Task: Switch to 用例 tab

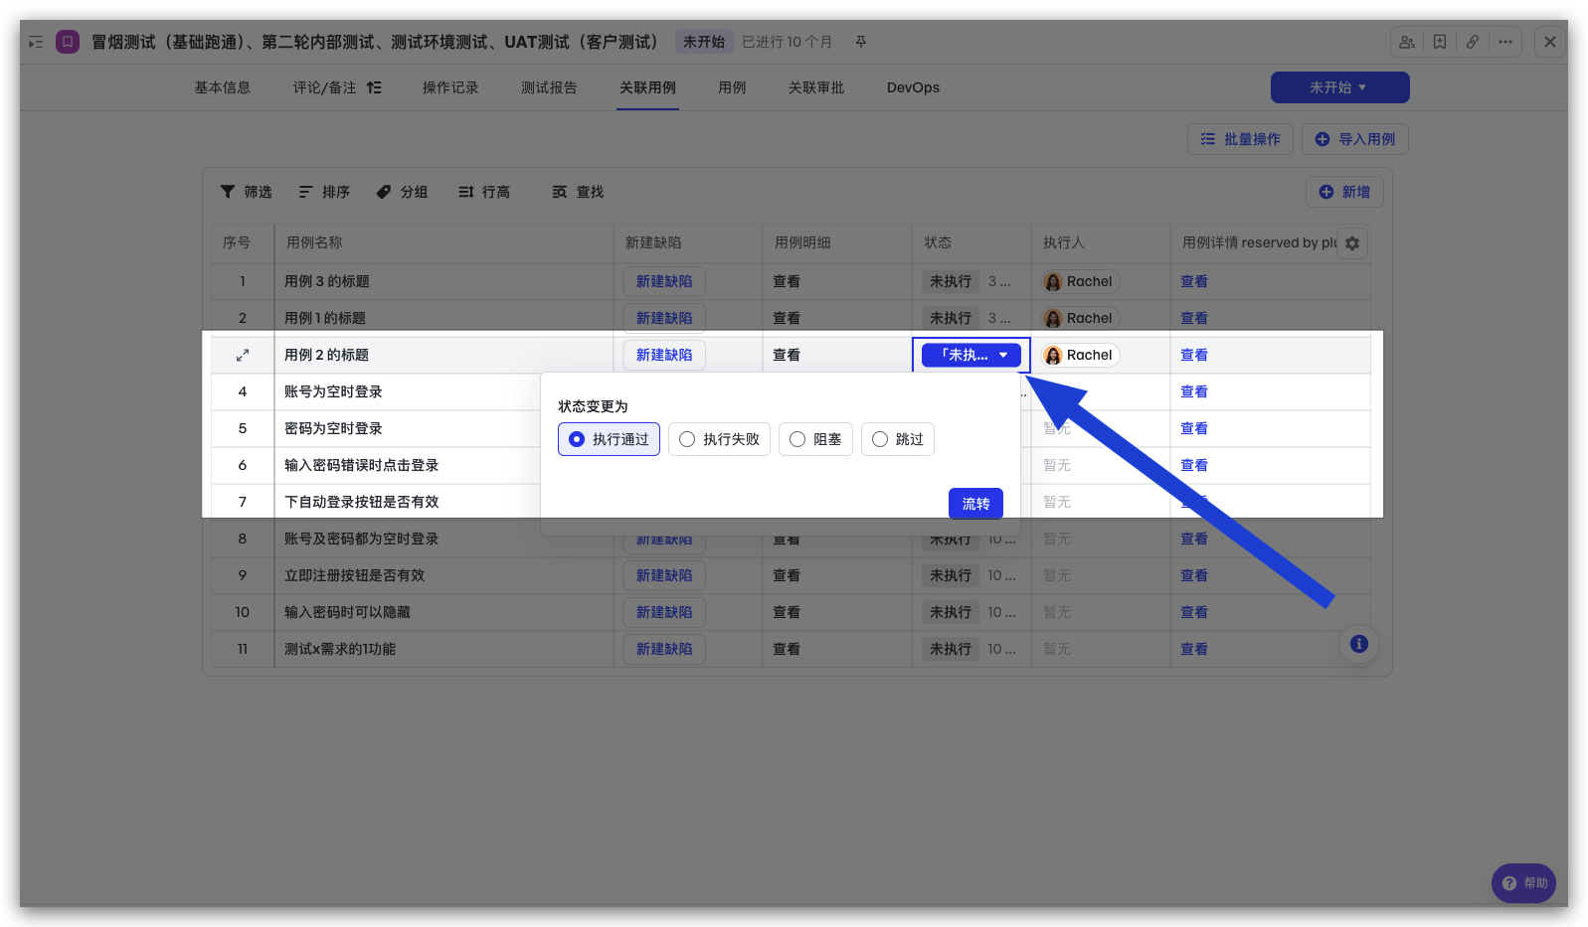Action: [x=732, y=87]
